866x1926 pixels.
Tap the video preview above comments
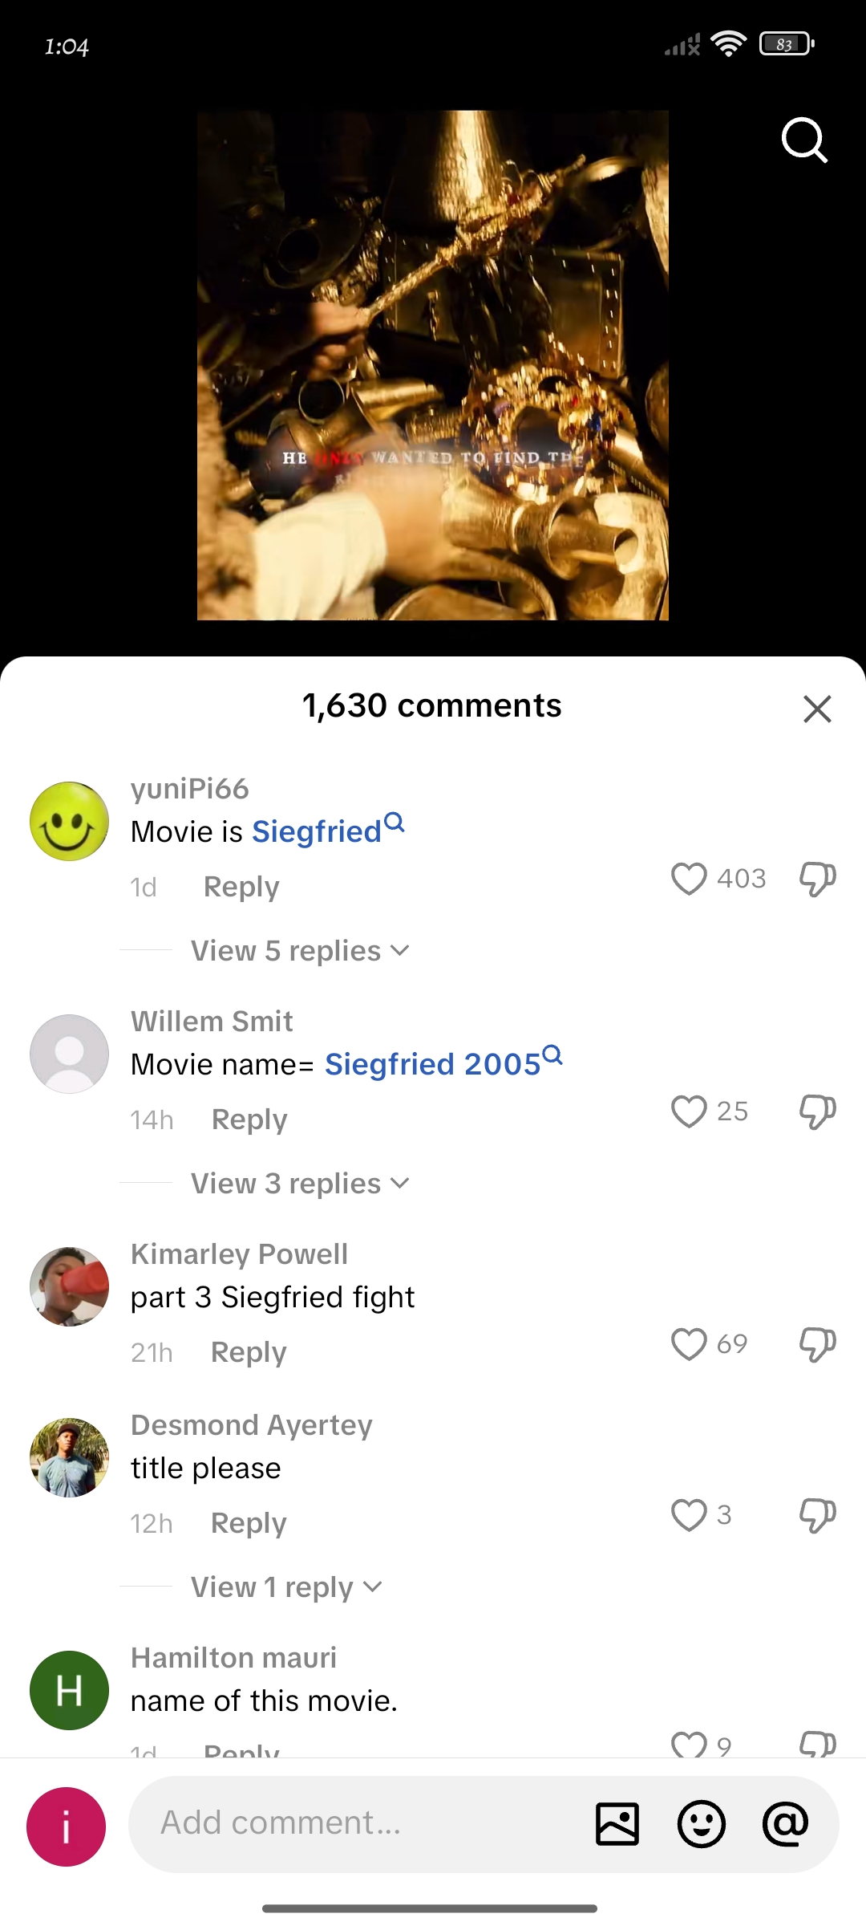point(433,365)
